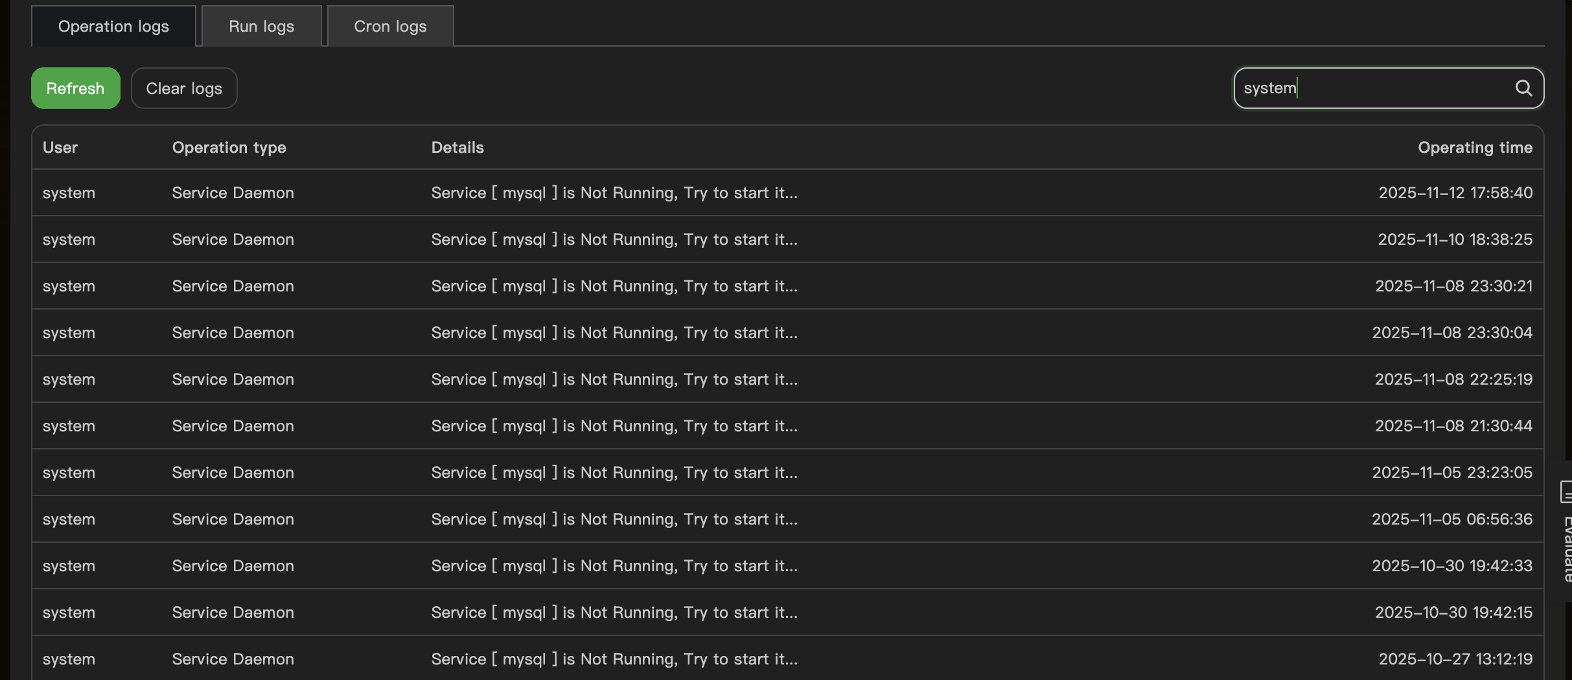The width and height of the screenshot is (1572, 680).
Task: Click the timestamp 2025-11-08 22:25:19
Action: (x=1453, y=380)
